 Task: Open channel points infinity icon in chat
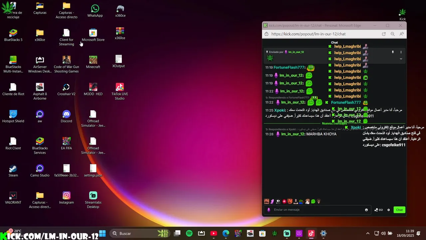[378, 210]
